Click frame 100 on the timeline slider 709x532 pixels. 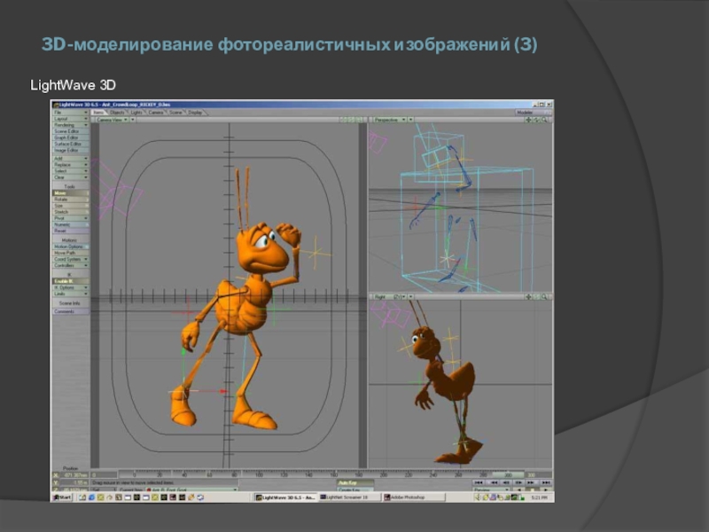(x=259, y=475)
